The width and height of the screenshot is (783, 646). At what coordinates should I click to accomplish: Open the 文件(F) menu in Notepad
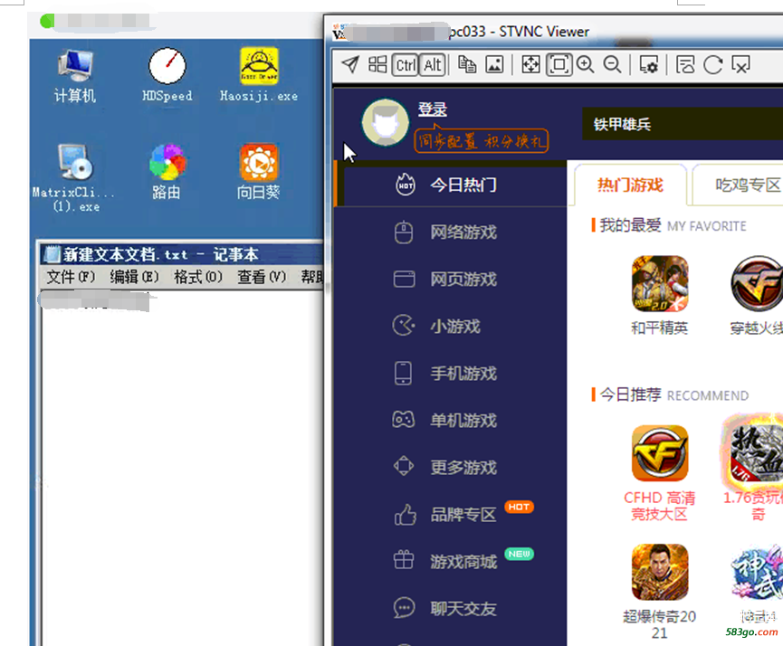pyautogui.click(x=71, y=277)
